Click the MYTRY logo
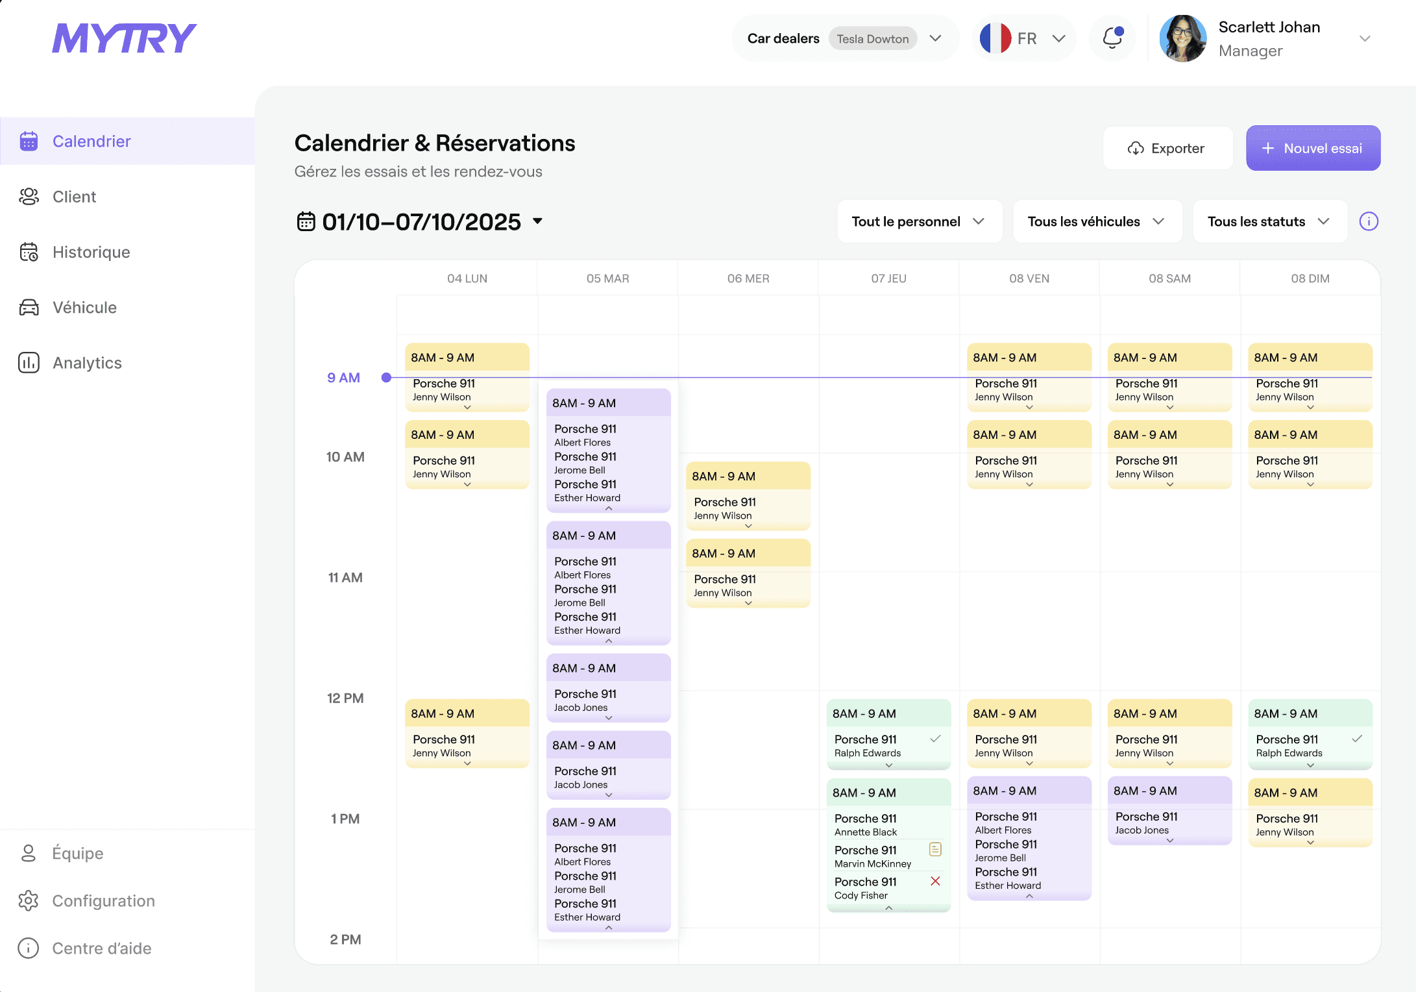 [x=124, y=38]
